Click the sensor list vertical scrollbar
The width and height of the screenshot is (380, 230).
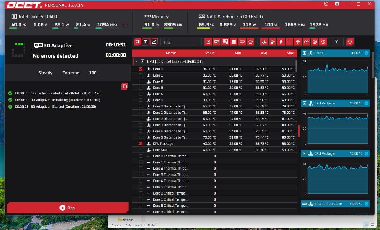296,66
